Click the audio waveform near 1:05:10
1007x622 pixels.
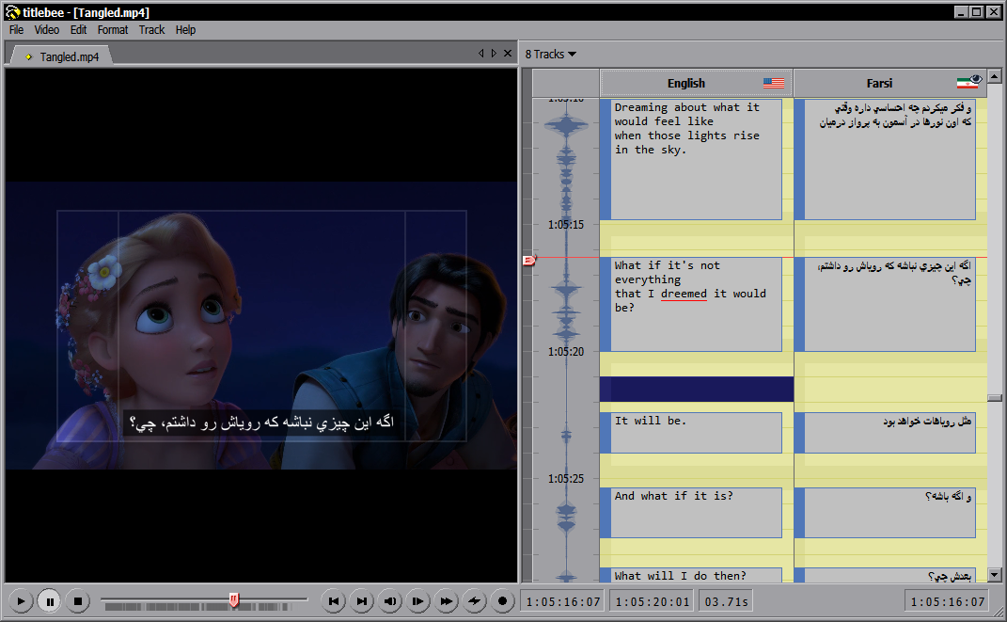pyautogui.click(x=566, y=124)
